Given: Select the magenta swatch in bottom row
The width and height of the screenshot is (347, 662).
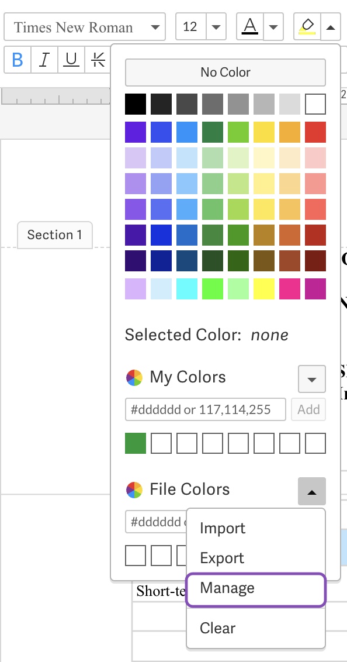Looking at the screenshot, I should click(x=315, y=289).
